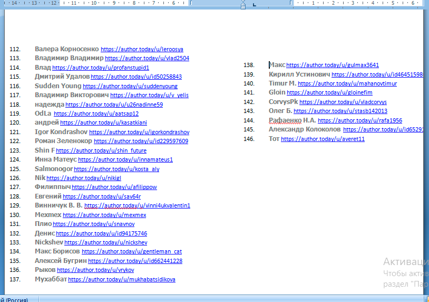Open the vlad2504 profile link
Viewport: 429px width, 302px height.
(x=147, y=58)
